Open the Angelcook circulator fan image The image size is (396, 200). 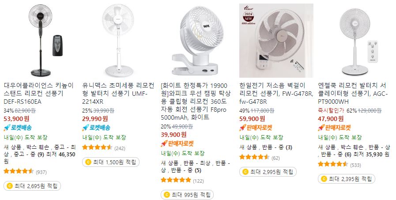(x=355, y=41)
